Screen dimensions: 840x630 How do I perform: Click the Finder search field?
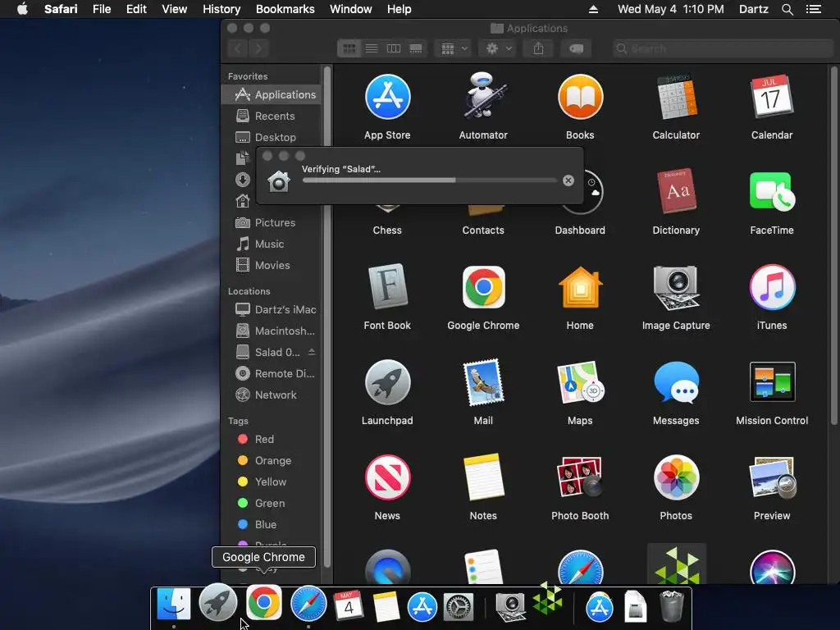pos(722,48)
